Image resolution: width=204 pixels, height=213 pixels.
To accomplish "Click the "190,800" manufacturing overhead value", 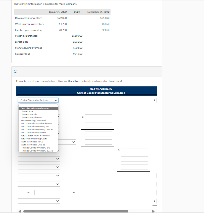I will (78, 48).
